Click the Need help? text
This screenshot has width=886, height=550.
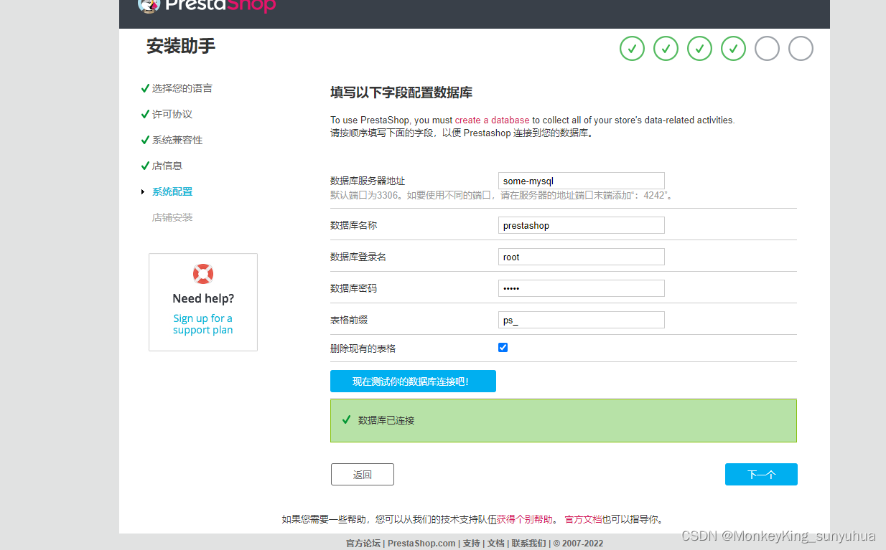203,298
